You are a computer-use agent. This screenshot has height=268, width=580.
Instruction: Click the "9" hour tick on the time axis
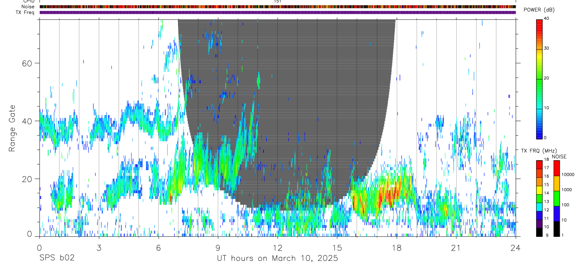tap(218, 247)
